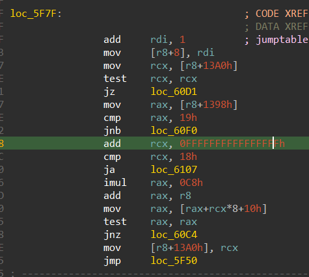Screen dimensions: 309x277
Task: Select the 'cmp rcx, 18h' instruction
Action: point(150,157)
